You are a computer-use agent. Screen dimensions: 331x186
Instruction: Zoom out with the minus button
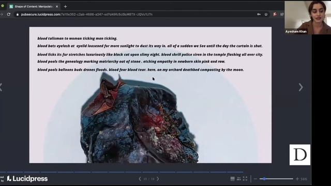click(255, 179)
